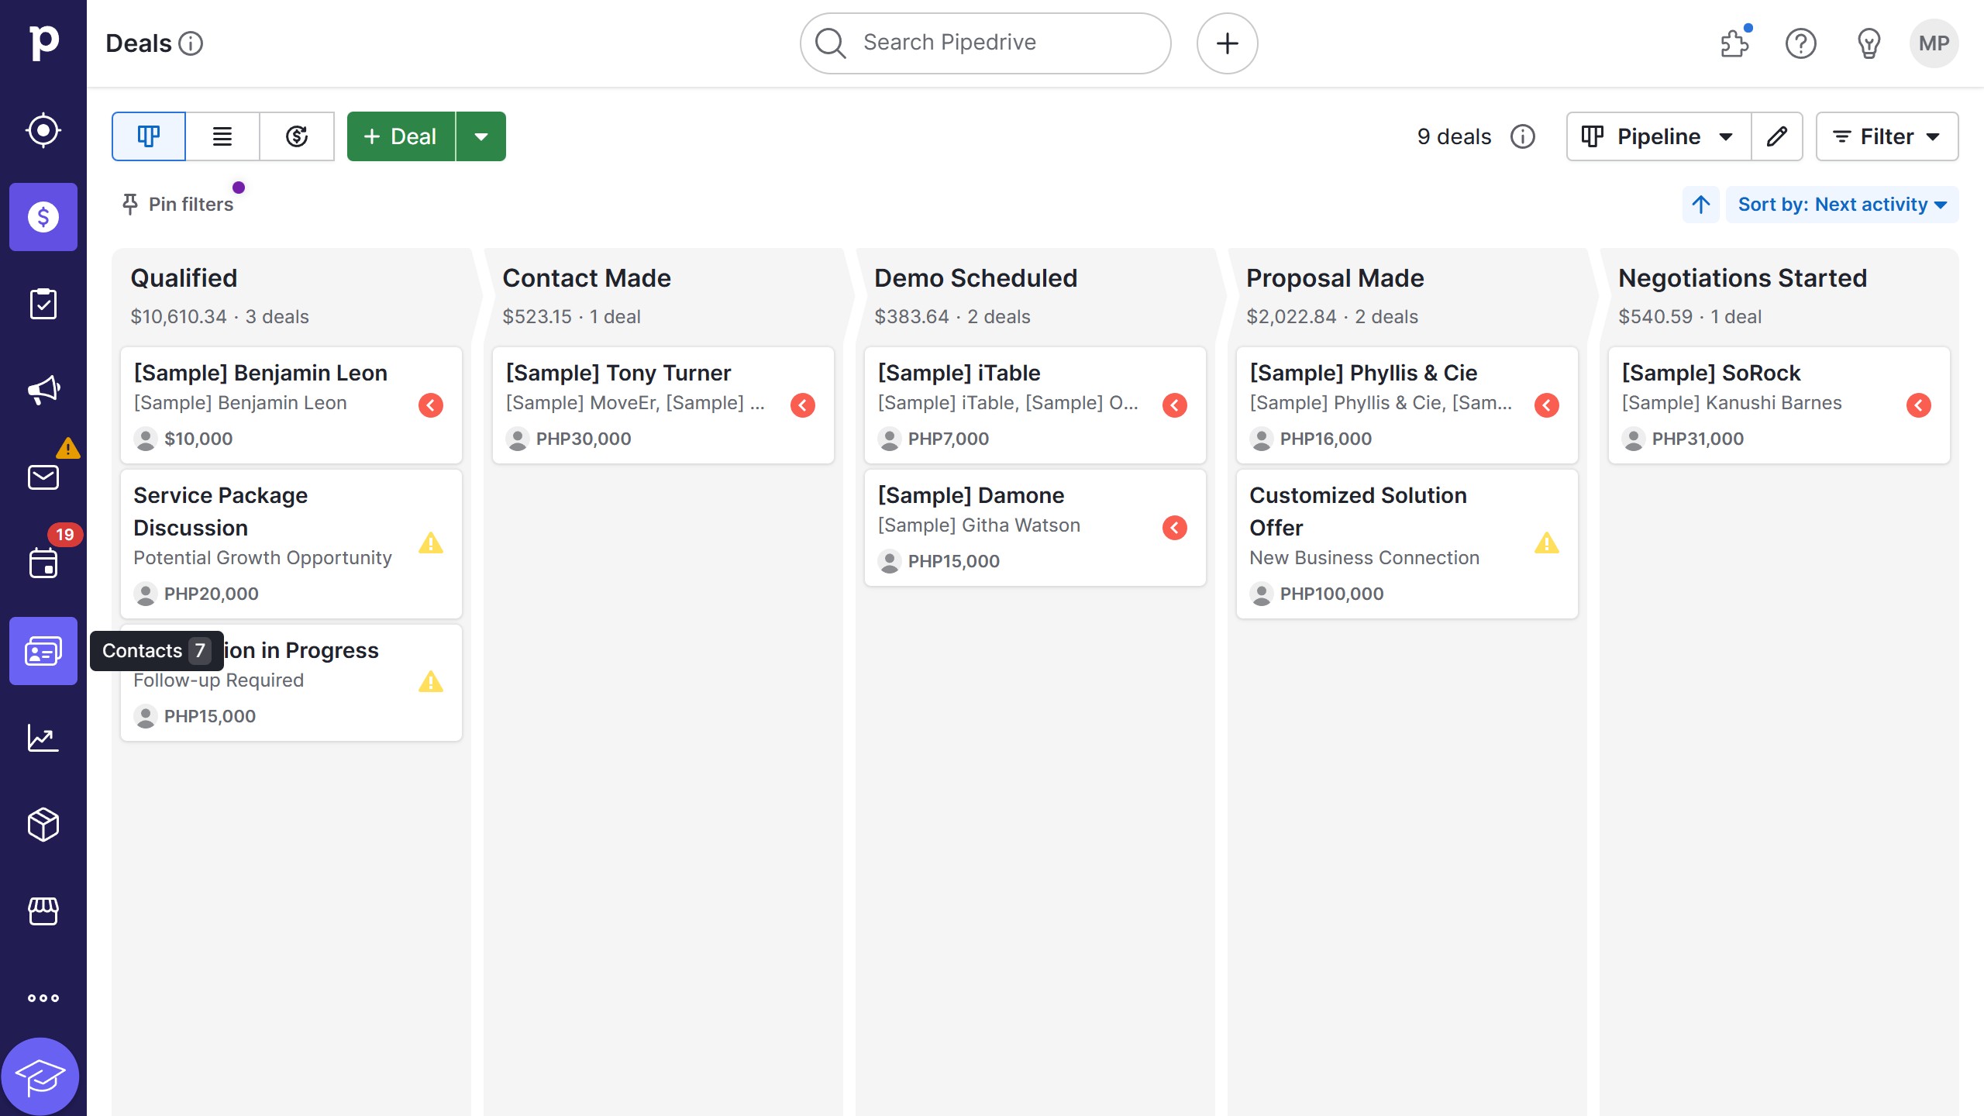The height and width of the screenshot is (1116, 1984).
Task: Open Marketplace store icon in sidebar
Action: pos(43,911)
